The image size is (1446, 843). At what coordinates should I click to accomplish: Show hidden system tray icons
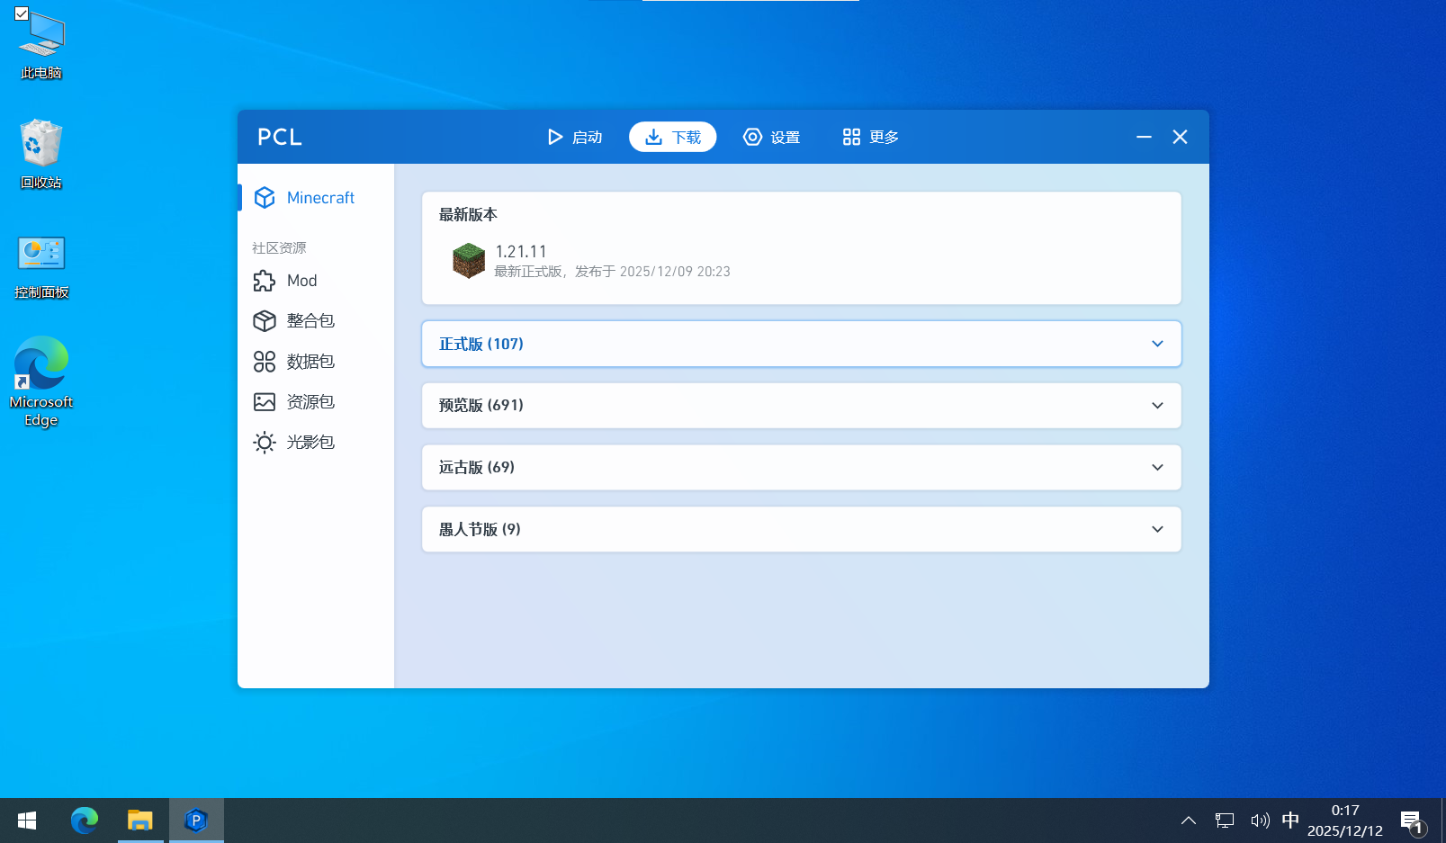[x=1189, y=821]
